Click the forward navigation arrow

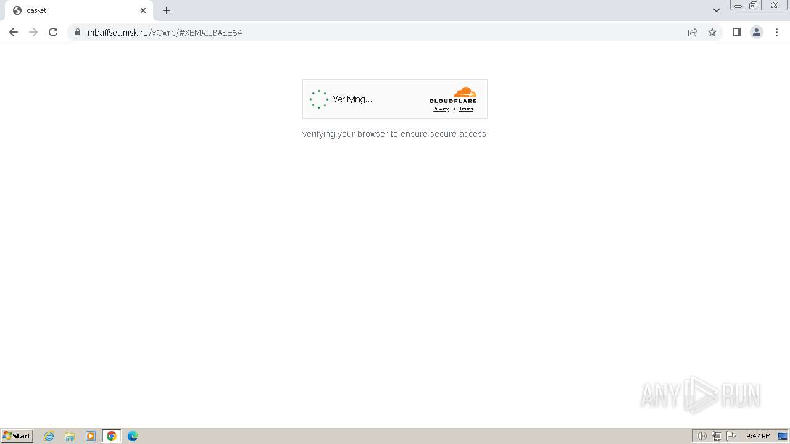pos(33,32)
